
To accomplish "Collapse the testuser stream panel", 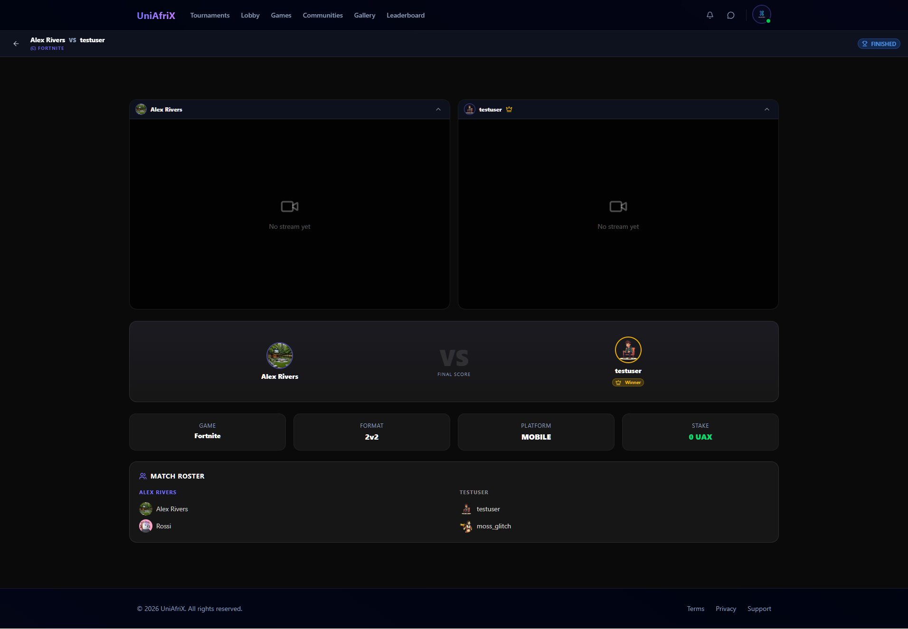I will 767,109.
